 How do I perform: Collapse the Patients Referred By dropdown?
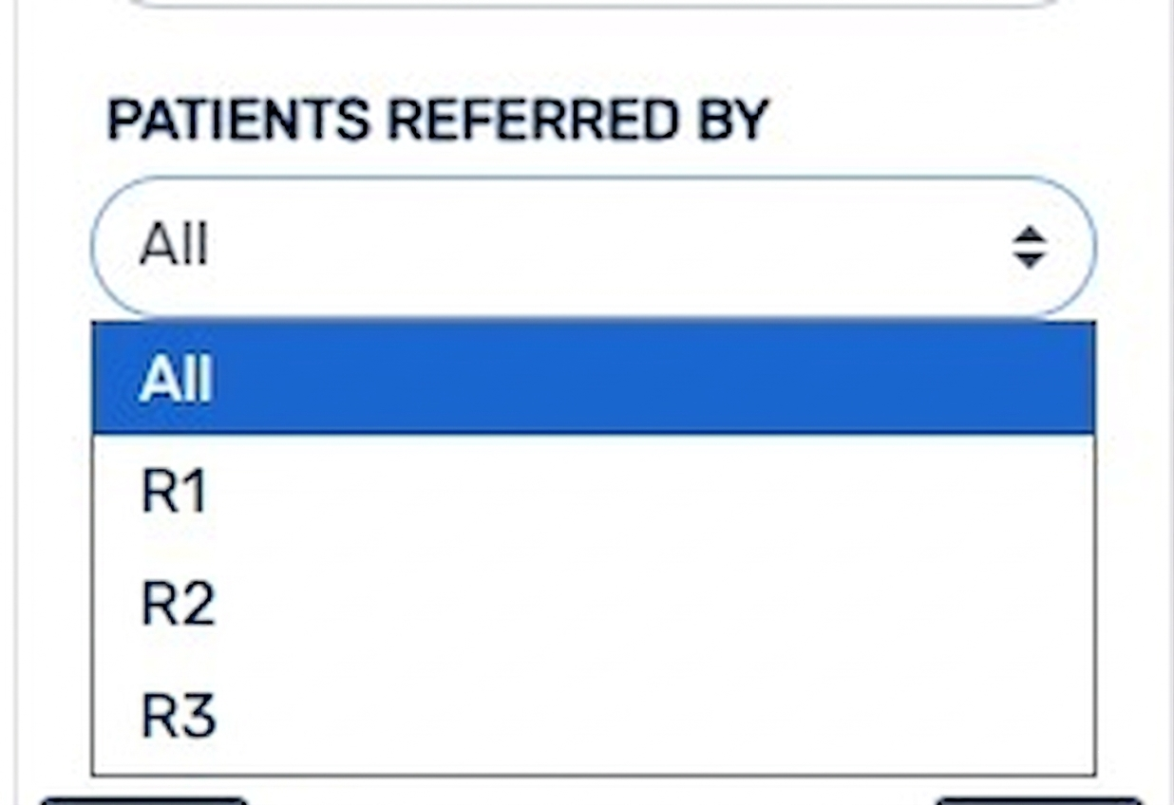tap(593, 247)
